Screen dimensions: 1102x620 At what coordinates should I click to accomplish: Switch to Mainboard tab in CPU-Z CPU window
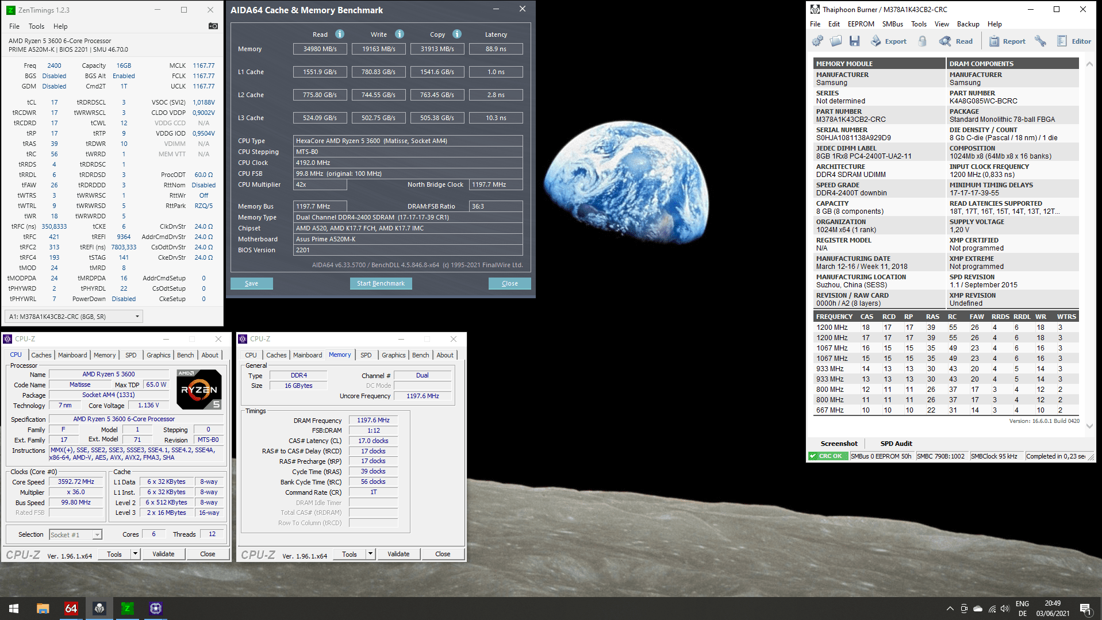click(72, 355)
